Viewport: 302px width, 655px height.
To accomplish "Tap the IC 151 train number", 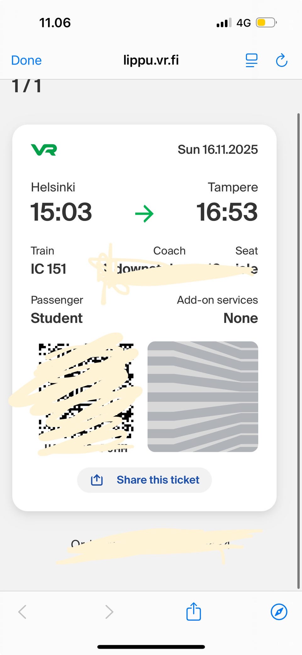I will click(x=48, y=269).
